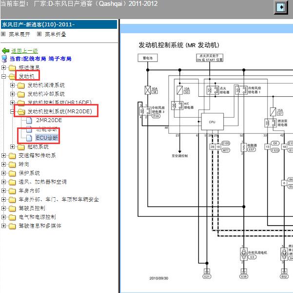The width and height of the screenshot is (293, 293).
Task: Expand the 通风、加热器和空调 node
Action: pyautogui.click(x=3, y=182)
